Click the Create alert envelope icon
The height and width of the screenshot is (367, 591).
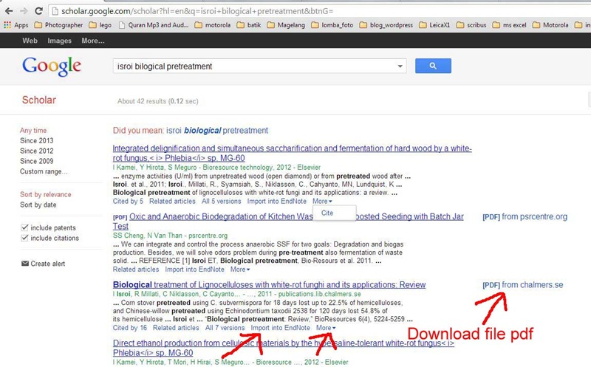[x=25, y=264]
